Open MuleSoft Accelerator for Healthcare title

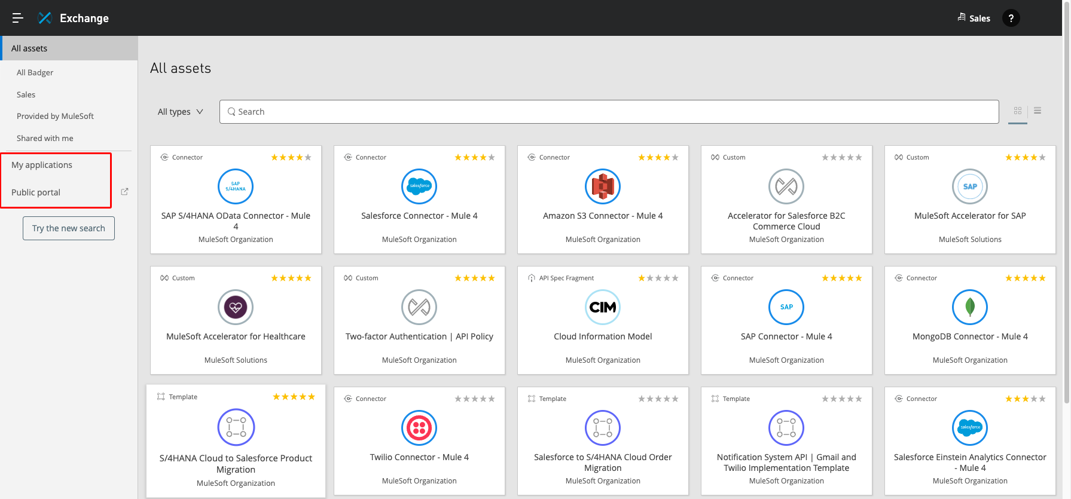tap(236, 336)
